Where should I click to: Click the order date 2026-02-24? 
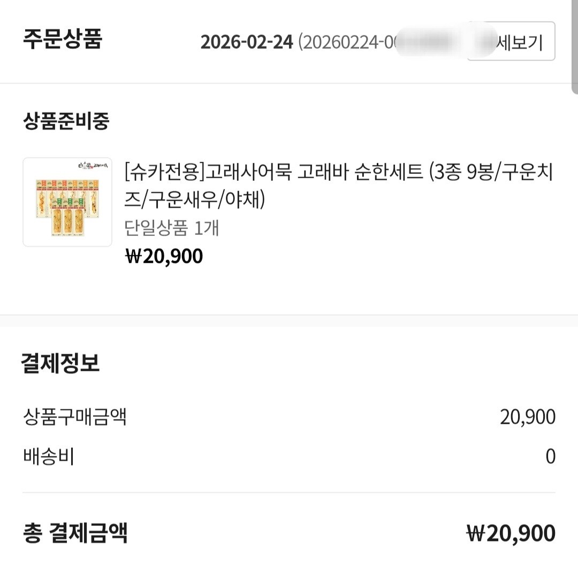click(247, 42)
